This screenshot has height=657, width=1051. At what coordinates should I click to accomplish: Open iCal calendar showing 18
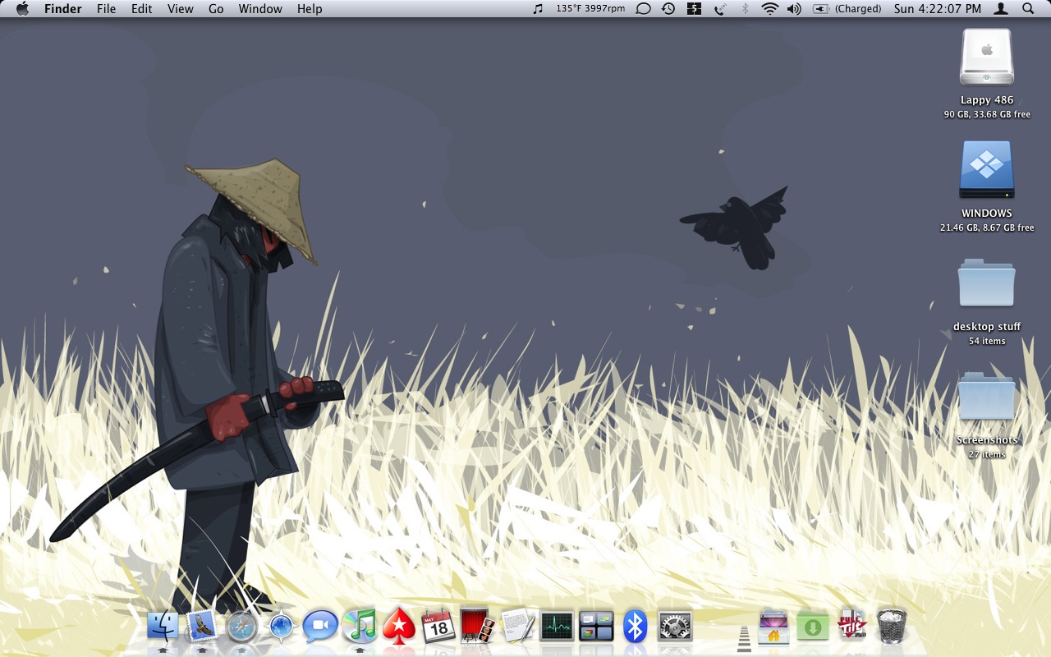coord(438,627)
